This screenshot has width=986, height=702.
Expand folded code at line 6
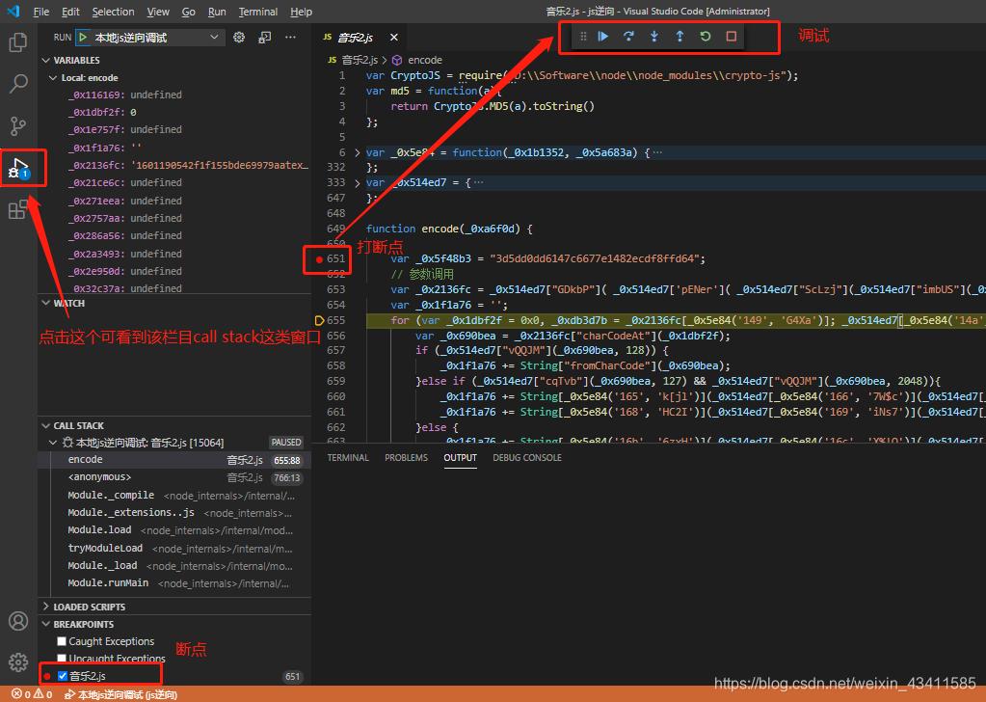pyautogui.click(x=358, y=153)
